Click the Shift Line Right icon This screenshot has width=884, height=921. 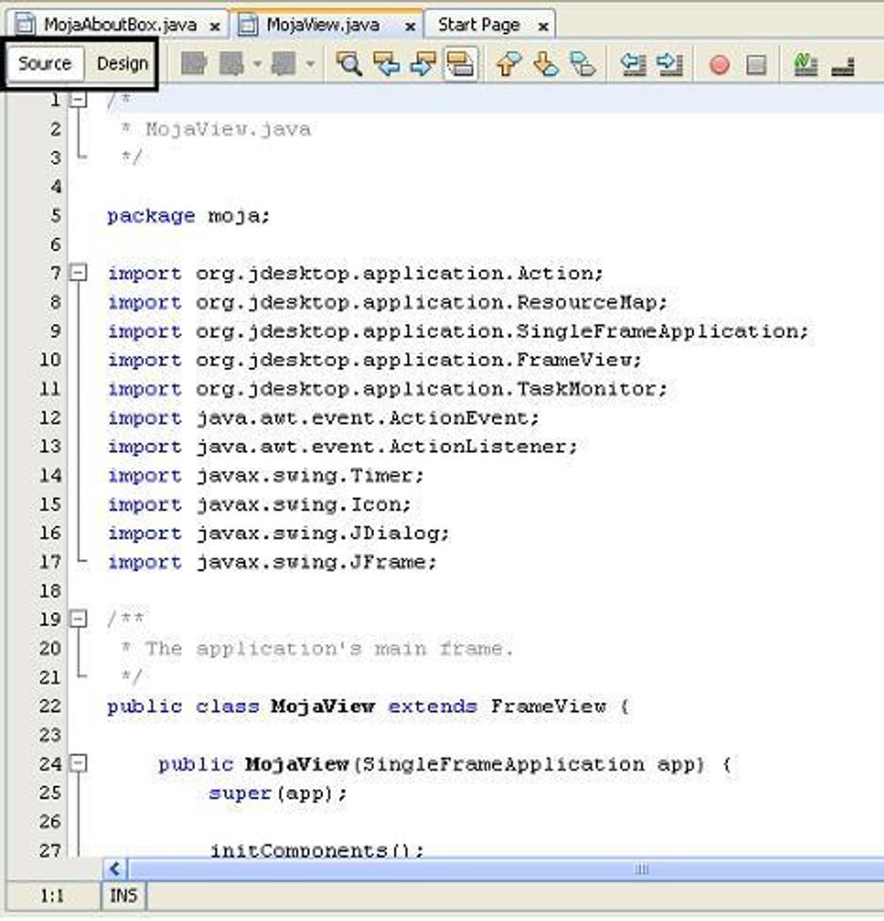[670, 64]
